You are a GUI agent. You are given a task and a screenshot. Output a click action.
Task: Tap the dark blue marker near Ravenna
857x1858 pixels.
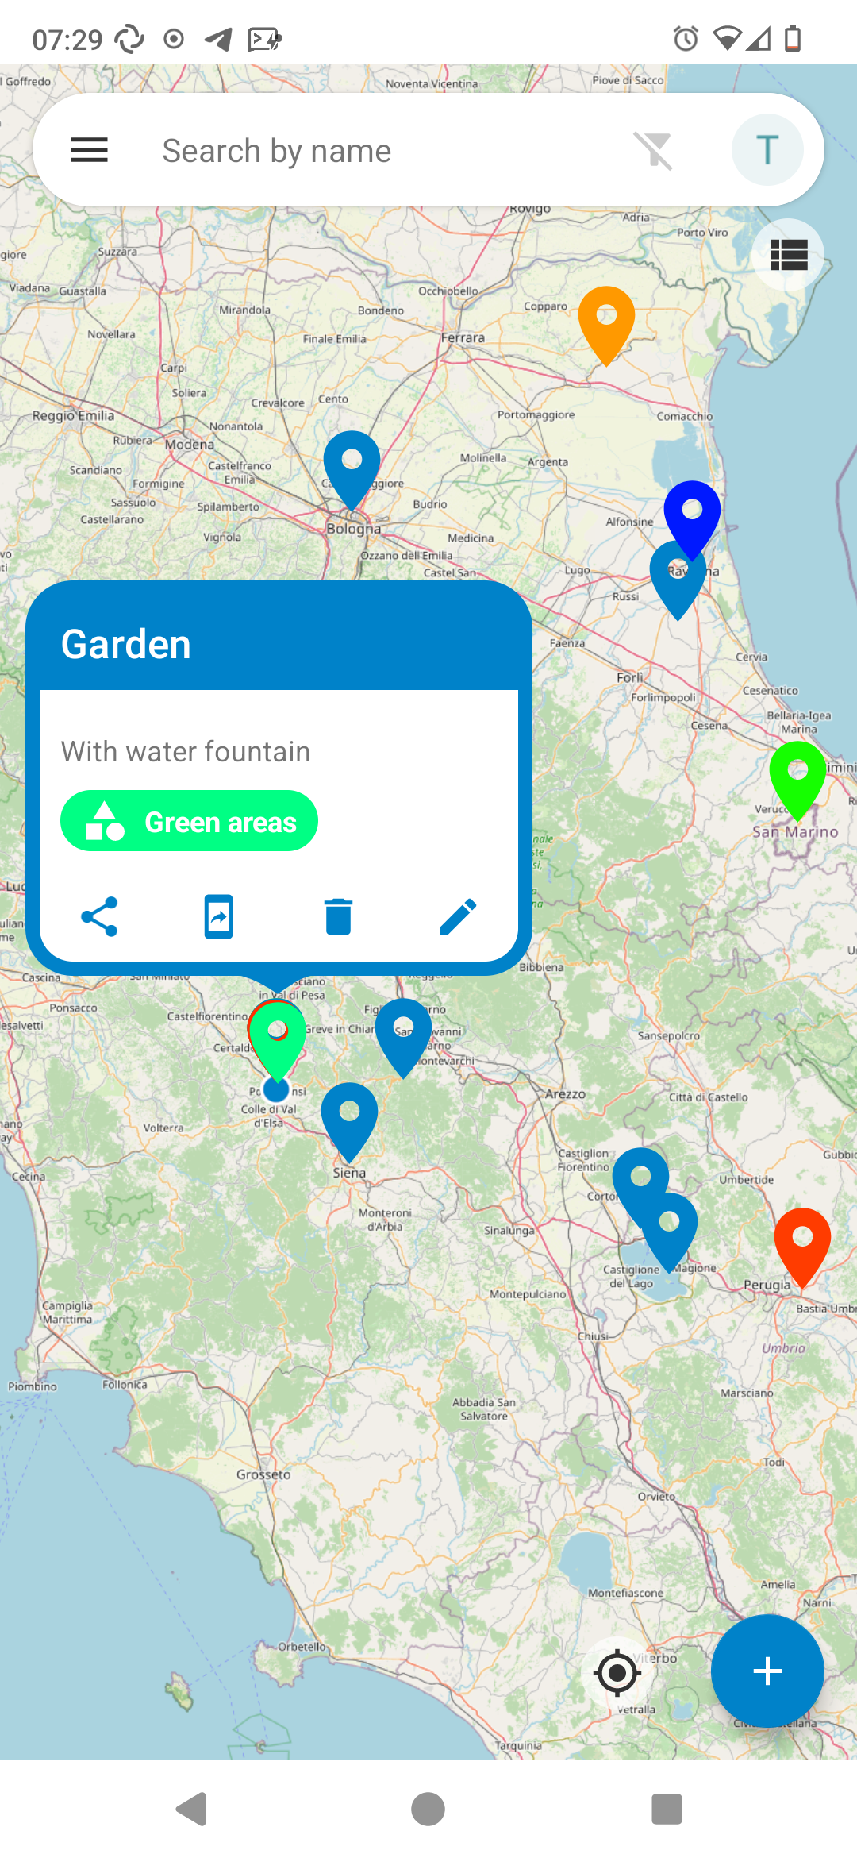tap(693, 511)
